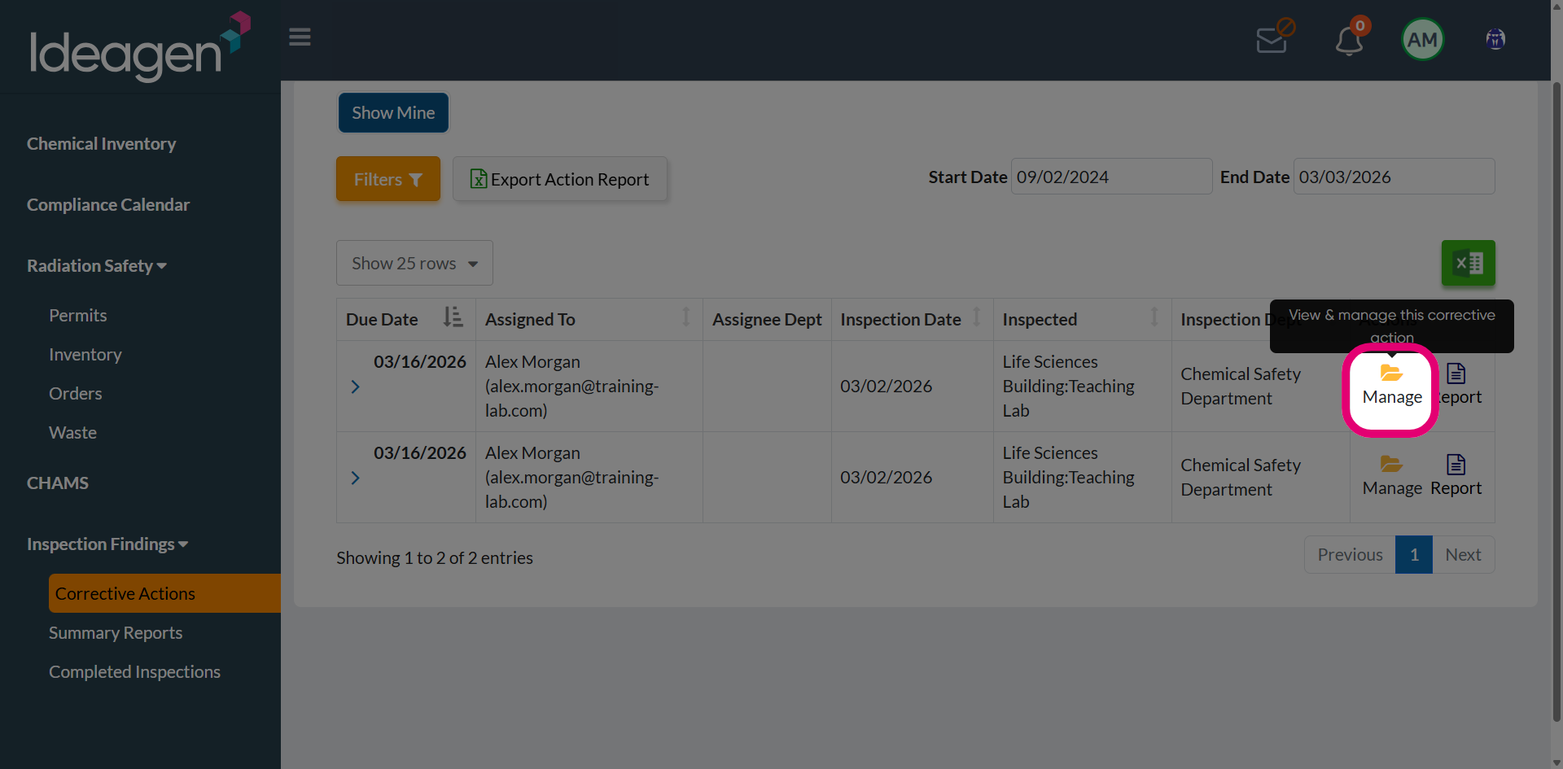
Task: Open radiation Inventory page
Action: coord(85,355)
